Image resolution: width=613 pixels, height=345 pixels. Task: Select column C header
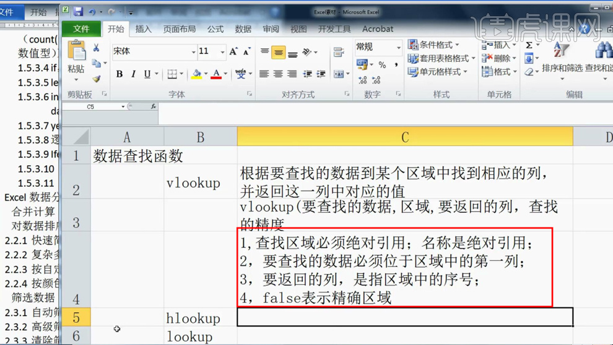(x=405, y=137)
